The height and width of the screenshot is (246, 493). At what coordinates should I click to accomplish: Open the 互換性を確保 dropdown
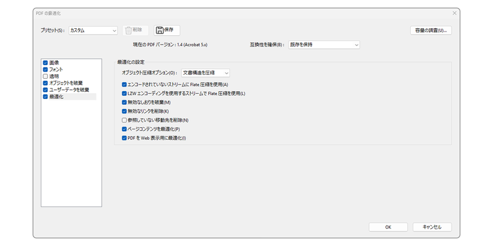[x=324, y=45]
